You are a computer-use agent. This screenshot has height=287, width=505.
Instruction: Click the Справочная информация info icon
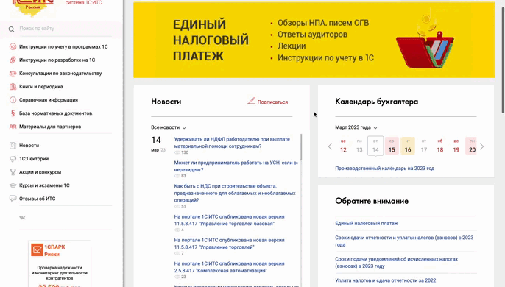[x=13, y=100]
